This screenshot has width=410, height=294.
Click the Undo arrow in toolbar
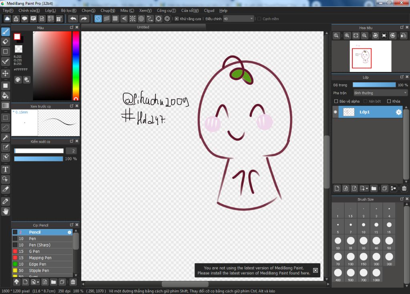click(x=74, y=18)
